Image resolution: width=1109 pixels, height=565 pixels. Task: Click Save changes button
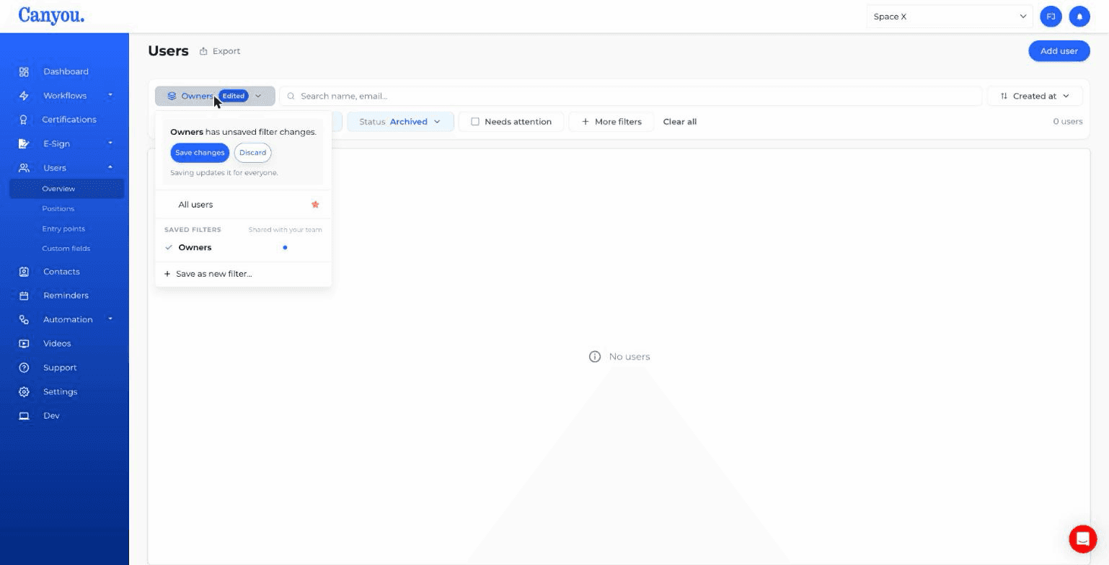click(200, 153)
